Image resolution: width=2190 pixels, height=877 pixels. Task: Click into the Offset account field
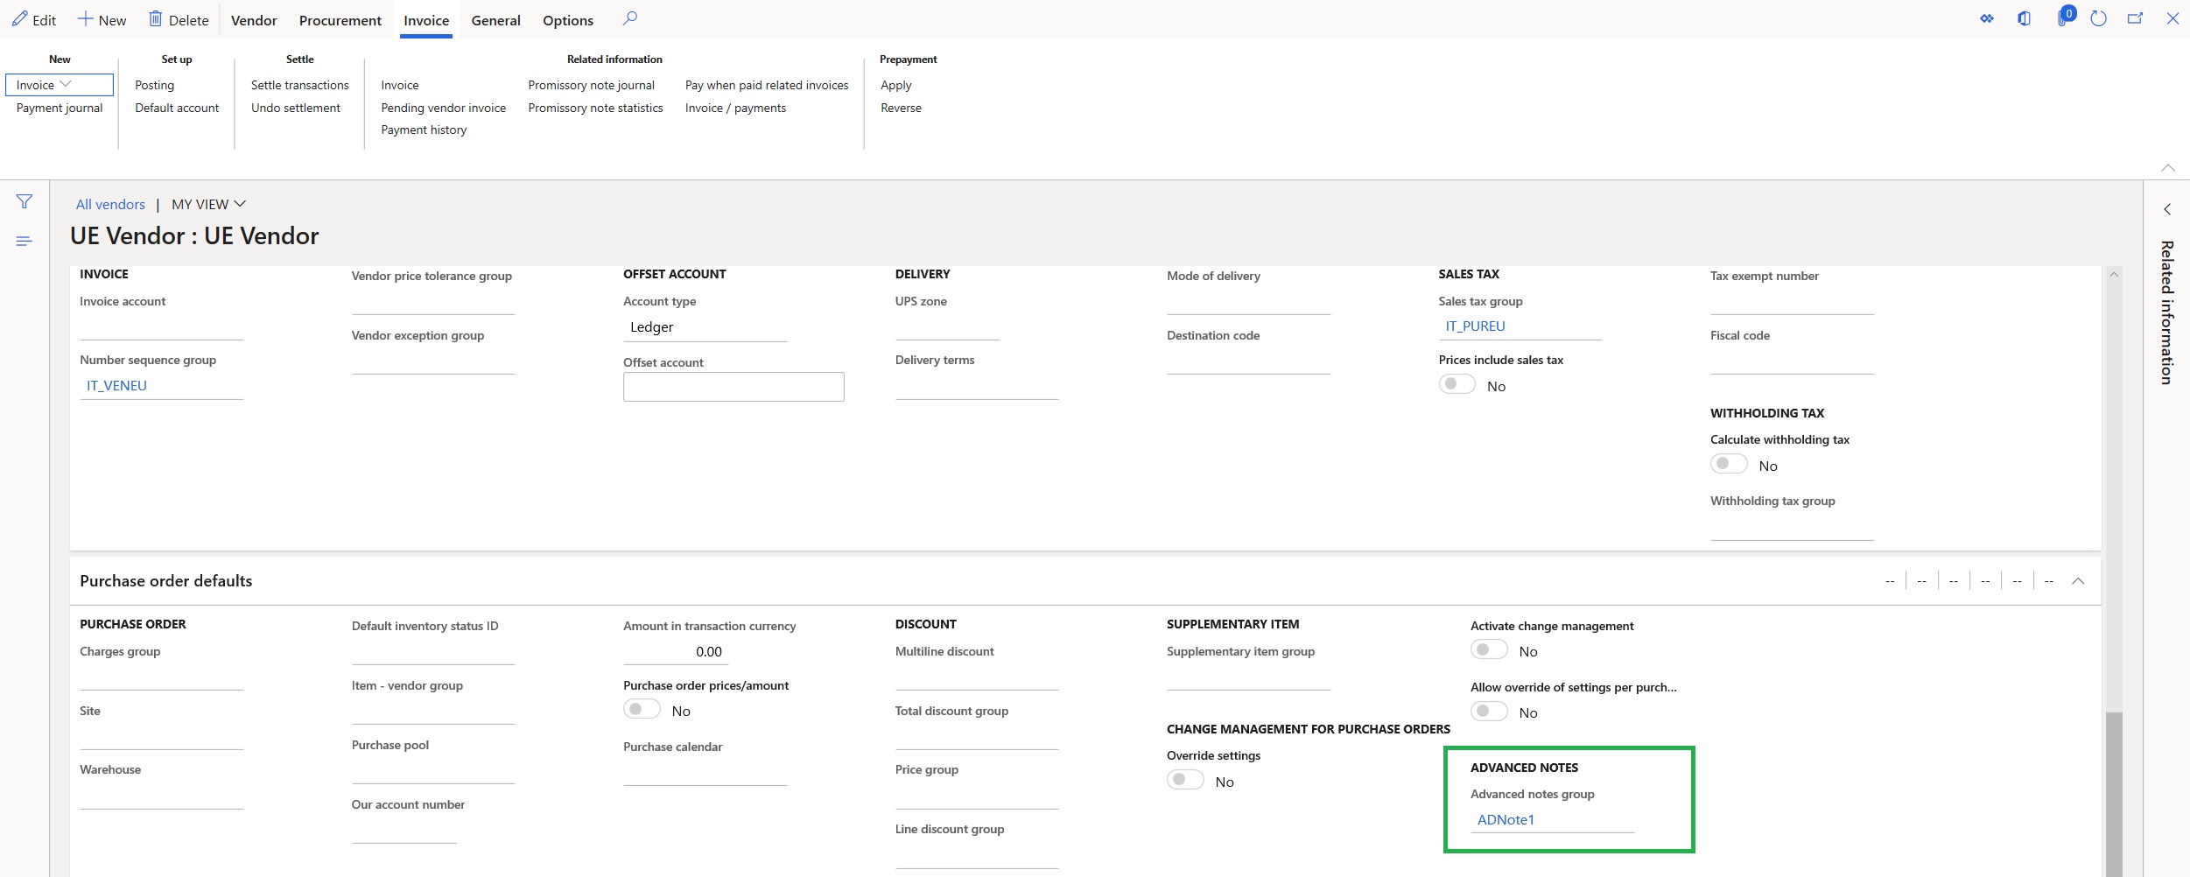click(734, 387)
